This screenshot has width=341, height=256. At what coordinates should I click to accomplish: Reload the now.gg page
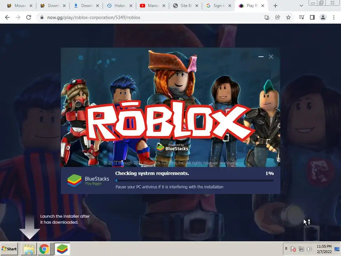(29, 17)
